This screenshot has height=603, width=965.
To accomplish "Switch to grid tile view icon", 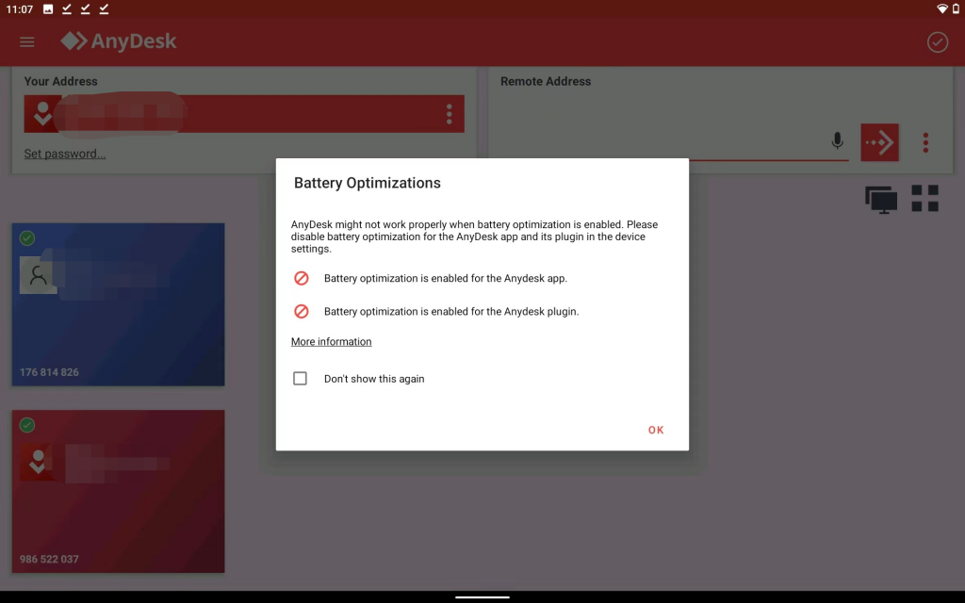I will point(925,198).
